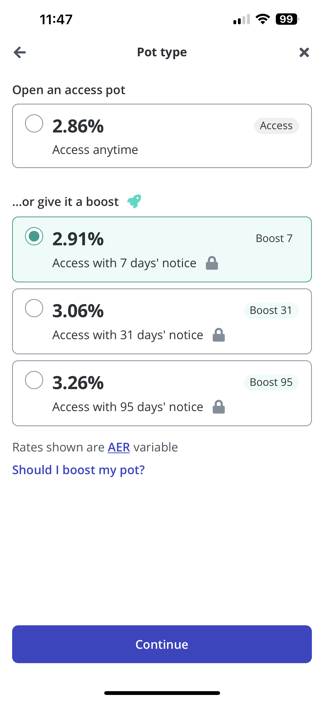Tap the back arrow icon

tap(20, 52)
